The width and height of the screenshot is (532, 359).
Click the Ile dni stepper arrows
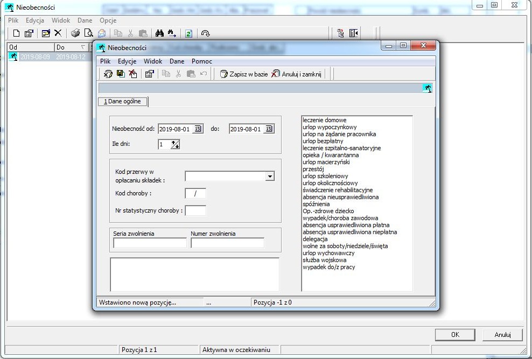click(x=175, y=144)
